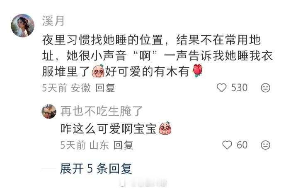Image resolution: width=286 pixels, height=190 pixels.
Task: Open 溪月's profile avatar
Action: tap(23, 26)
